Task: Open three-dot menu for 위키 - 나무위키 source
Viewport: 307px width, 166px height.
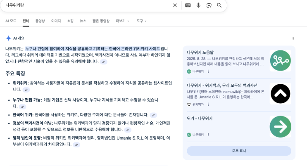Action: 208,135
